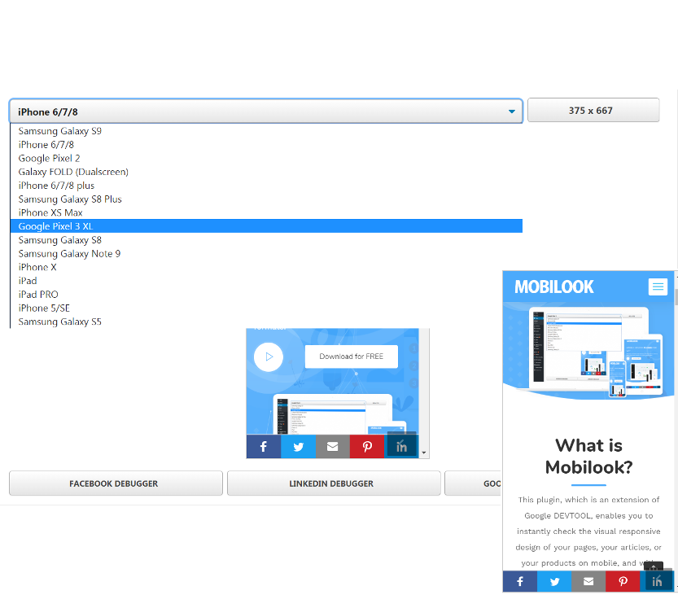Share via Twitter icon in center preview

pos(298,447)
